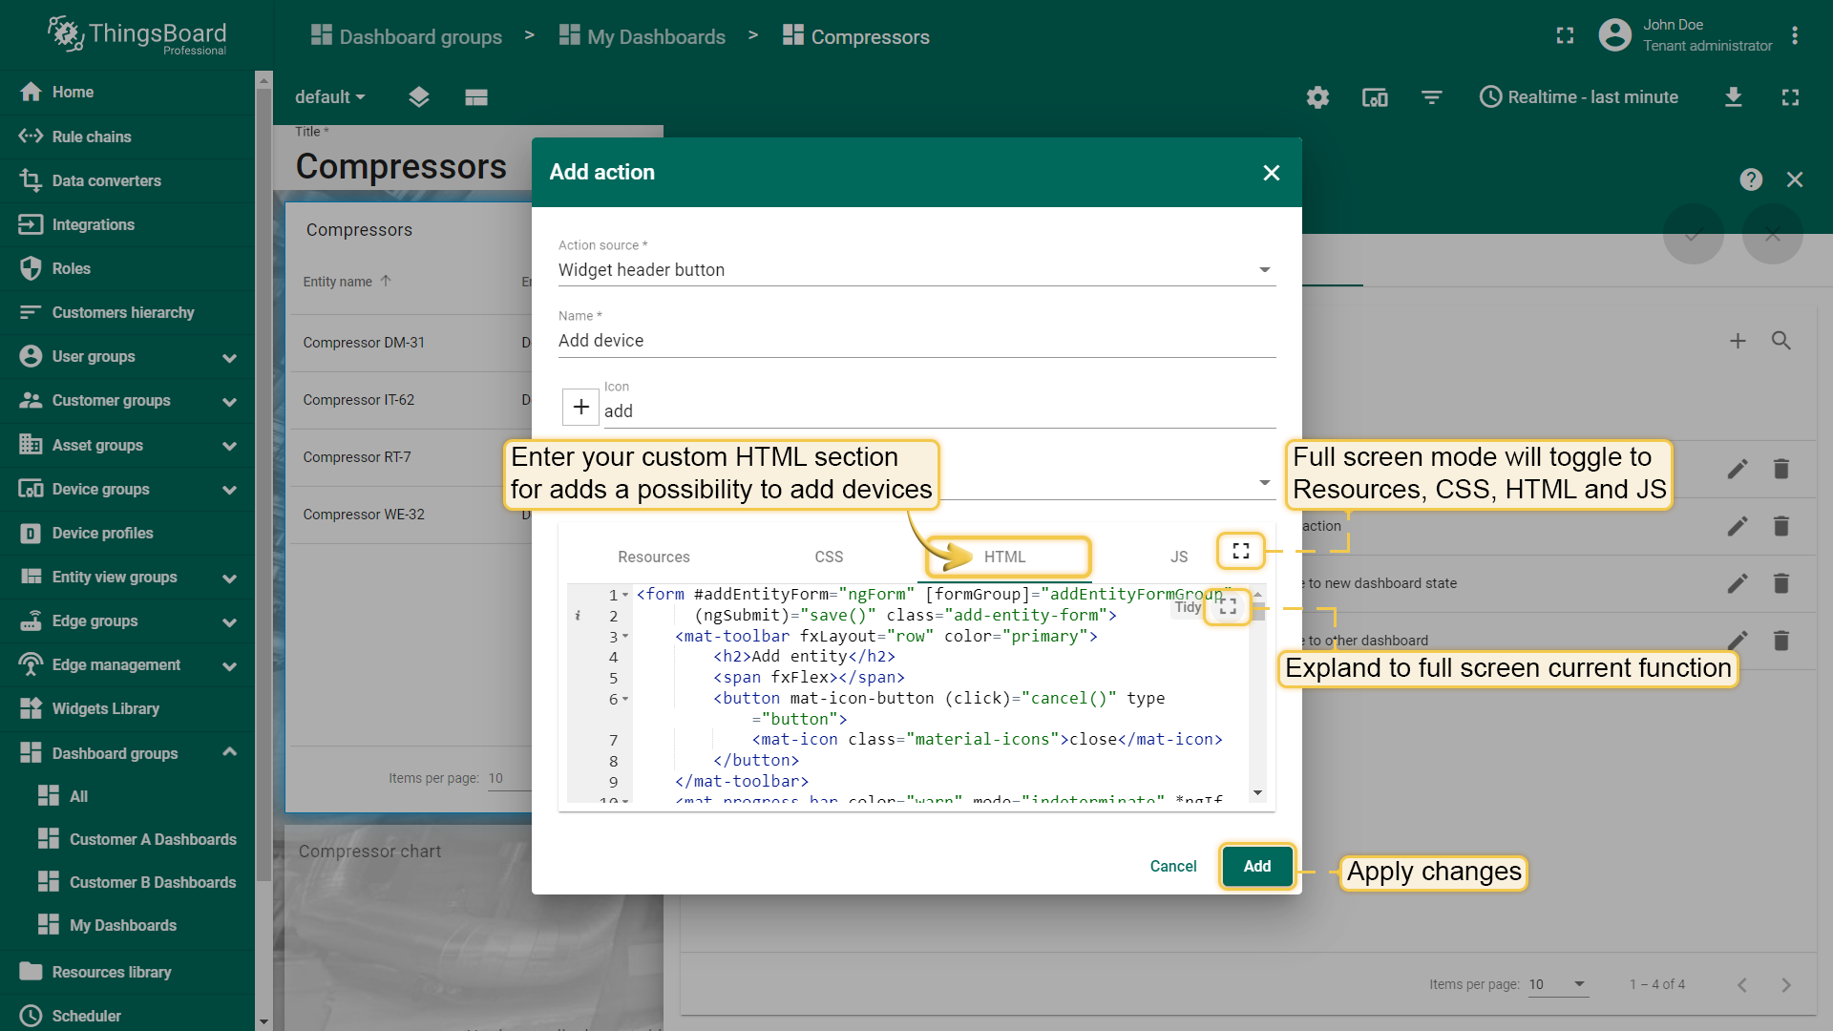Export dashboard with download icon
The height and width of the screenshot is (1031, 1833).
pyautogui.click(x=1734, y=97)
